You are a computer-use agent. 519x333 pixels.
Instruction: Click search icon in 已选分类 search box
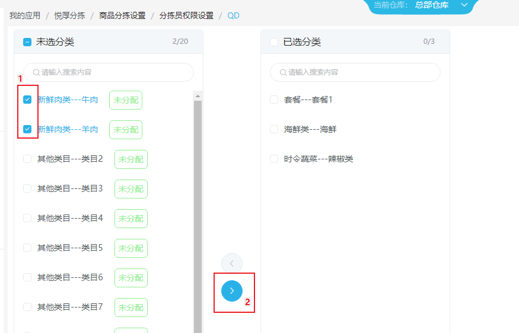[x=283, y=72]
